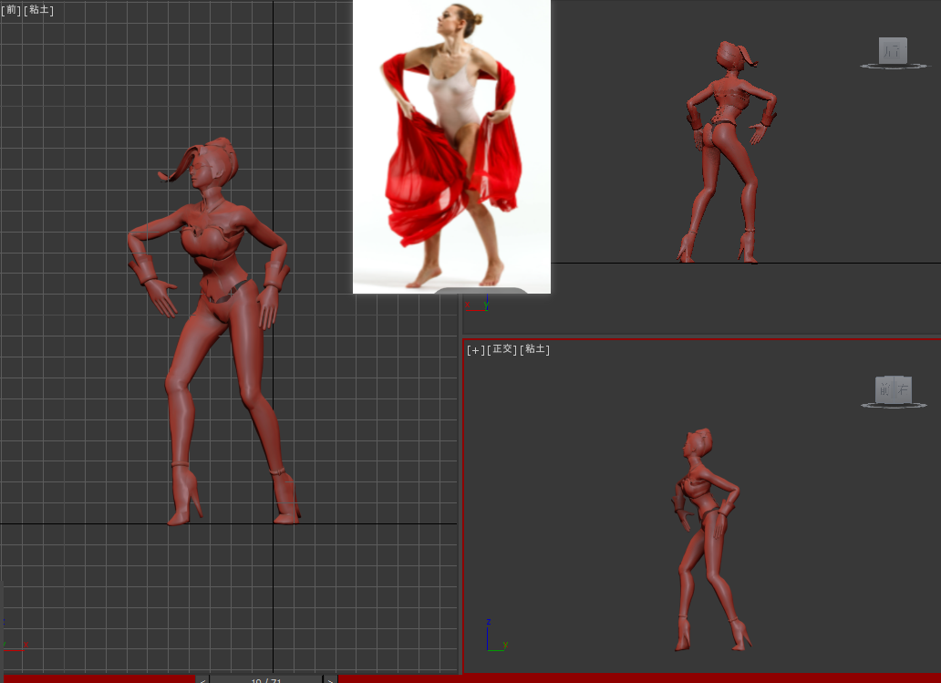Select the character model in the orthographic viewport

[702, 538]
